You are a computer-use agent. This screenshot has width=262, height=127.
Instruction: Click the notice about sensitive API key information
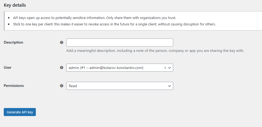(94, 18)
